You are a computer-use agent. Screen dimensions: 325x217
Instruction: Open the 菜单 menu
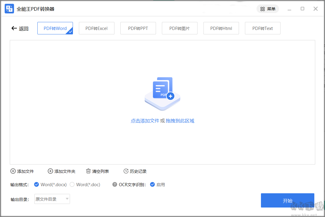pyautogui.click(x=267, y=9)
